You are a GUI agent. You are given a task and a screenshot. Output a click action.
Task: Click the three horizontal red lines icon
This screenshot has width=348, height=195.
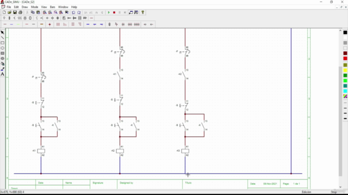73,24
